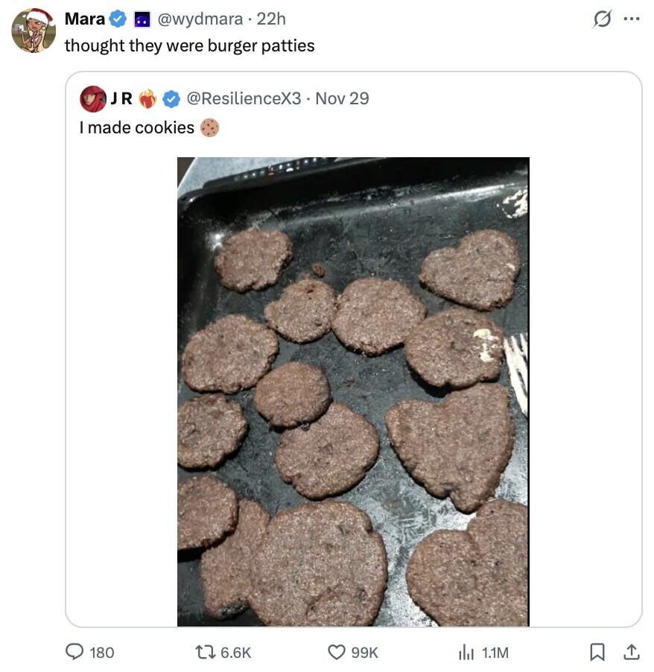Click the verified badge next to J R
Viewport: 654px width, 672px height.
click(171, 98)
